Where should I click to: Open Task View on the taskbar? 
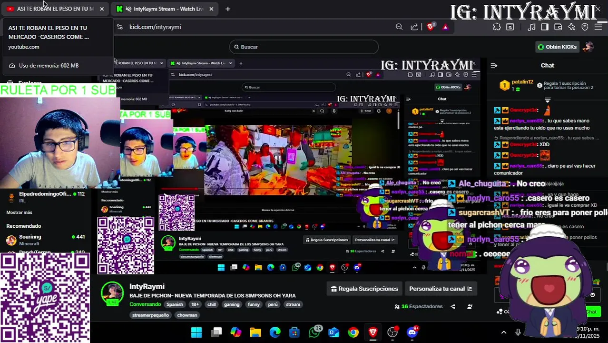[x=216, y=332]
